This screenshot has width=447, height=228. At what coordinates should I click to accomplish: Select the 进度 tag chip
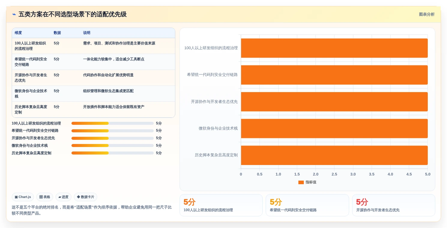click(63, 197)
